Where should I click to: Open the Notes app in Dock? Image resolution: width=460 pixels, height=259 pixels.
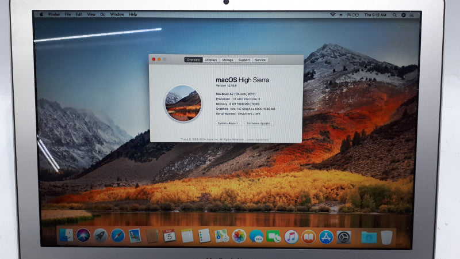[x=187, y=236]
